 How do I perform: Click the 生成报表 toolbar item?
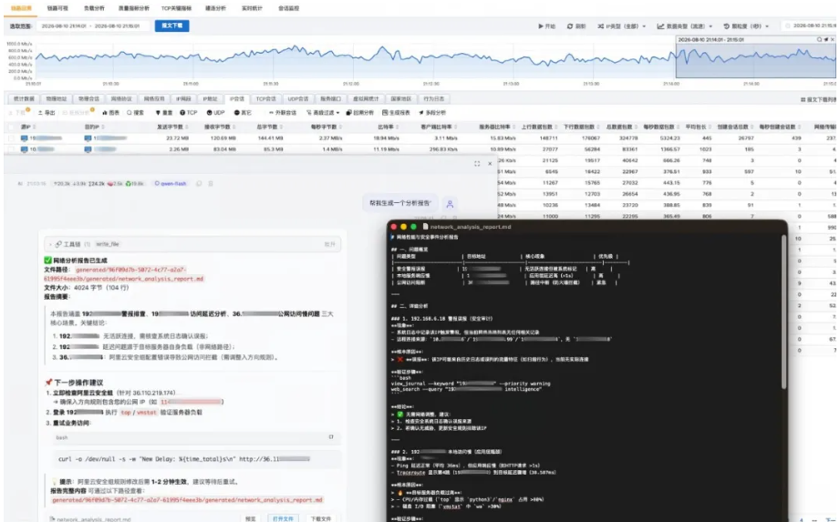point(397,113)
